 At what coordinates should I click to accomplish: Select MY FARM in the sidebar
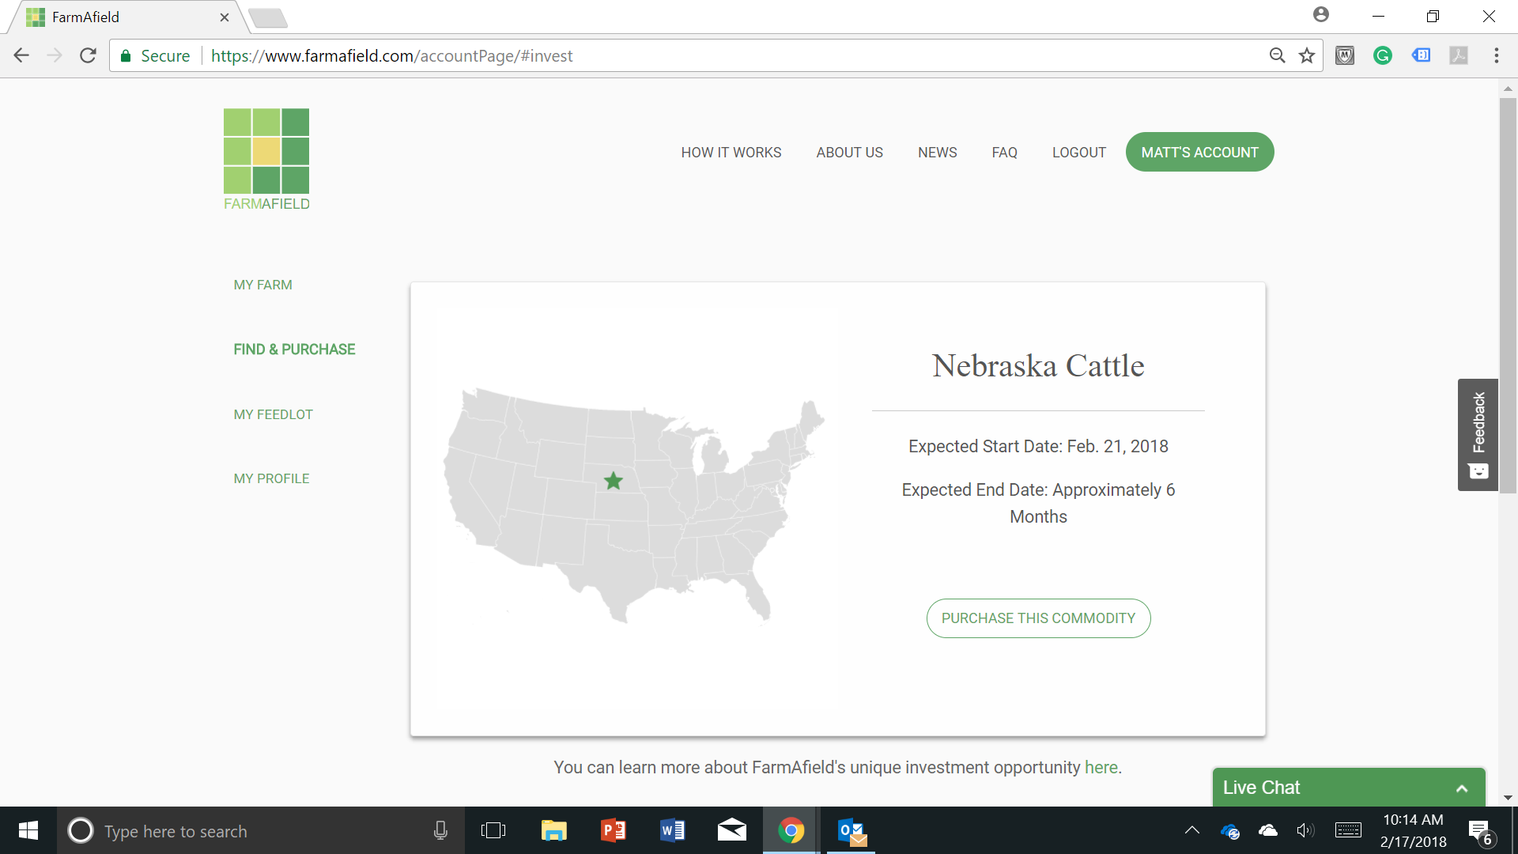[x=263, y=285]
